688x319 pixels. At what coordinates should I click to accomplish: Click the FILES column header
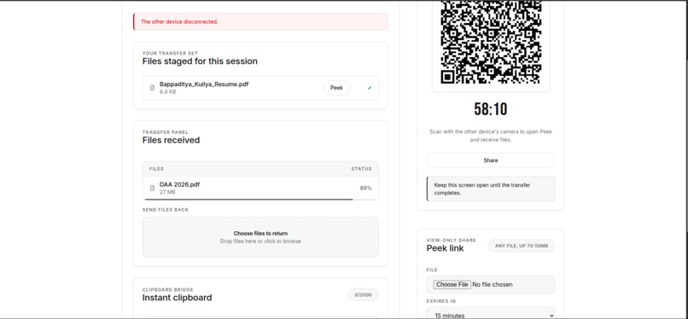click(x=156, y=169)
